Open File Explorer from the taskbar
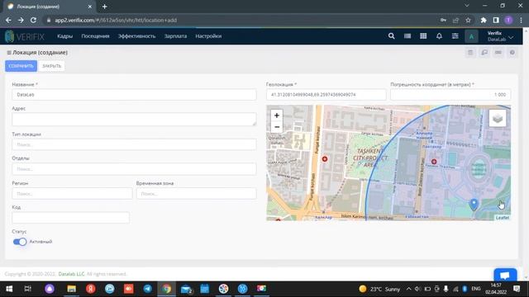This screenshot has height=297, width=529. pyautogui.click(x=72, y=289)
